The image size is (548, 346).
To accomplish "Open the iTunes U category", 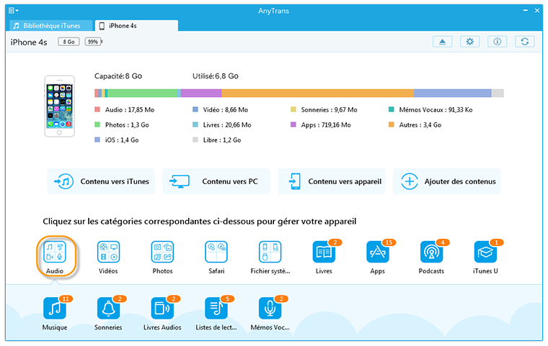I will pyautogui.click(x=485, y=257).
